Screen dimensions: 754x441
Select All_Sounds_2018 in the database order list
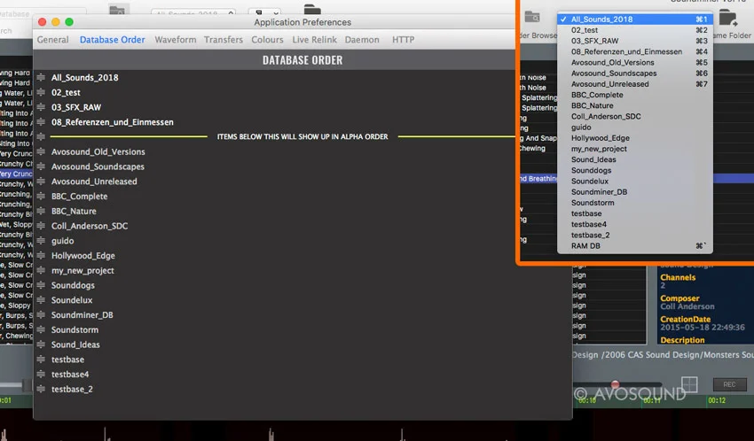click(x=84, y=77)
